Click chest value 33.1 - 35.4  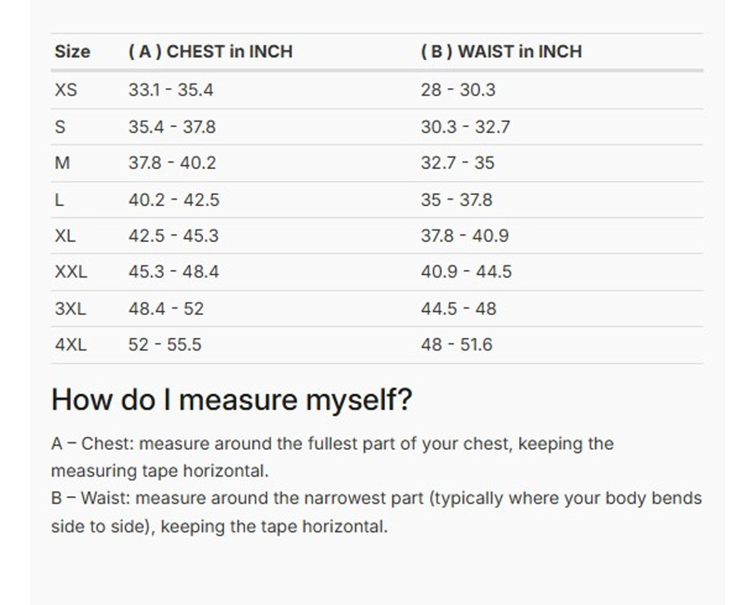click(x=171, y=90)
